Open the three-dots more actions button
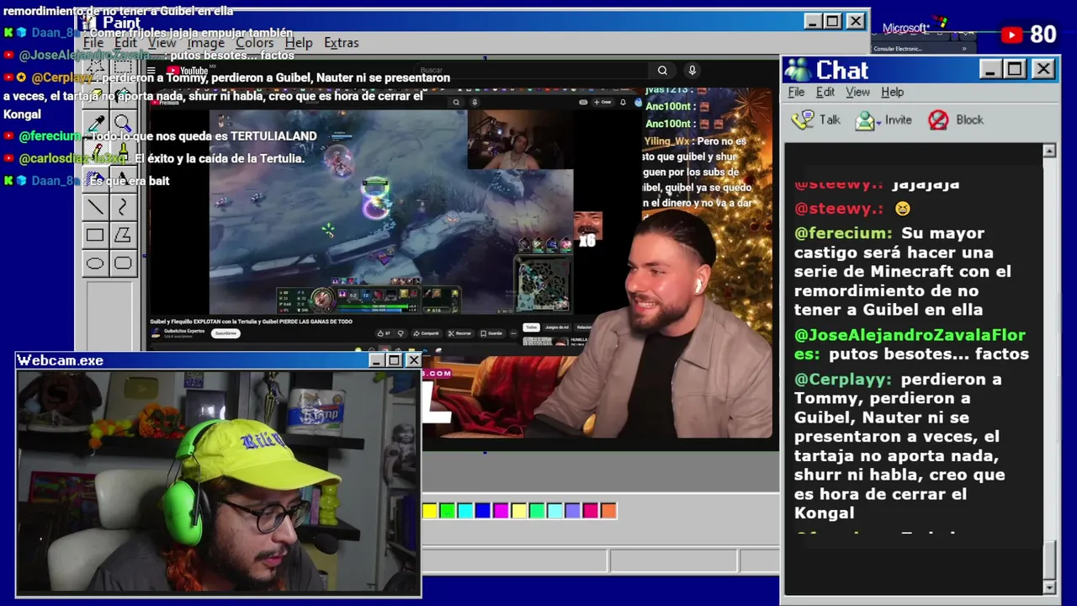The image size is (1077, 606). click(513, 333)
